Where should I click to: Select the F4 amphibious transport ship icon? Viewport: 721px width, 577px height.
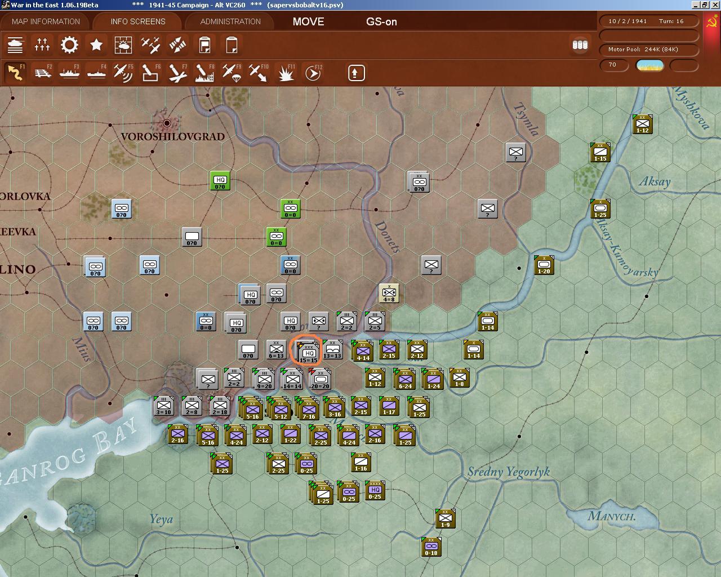point(96,73)
